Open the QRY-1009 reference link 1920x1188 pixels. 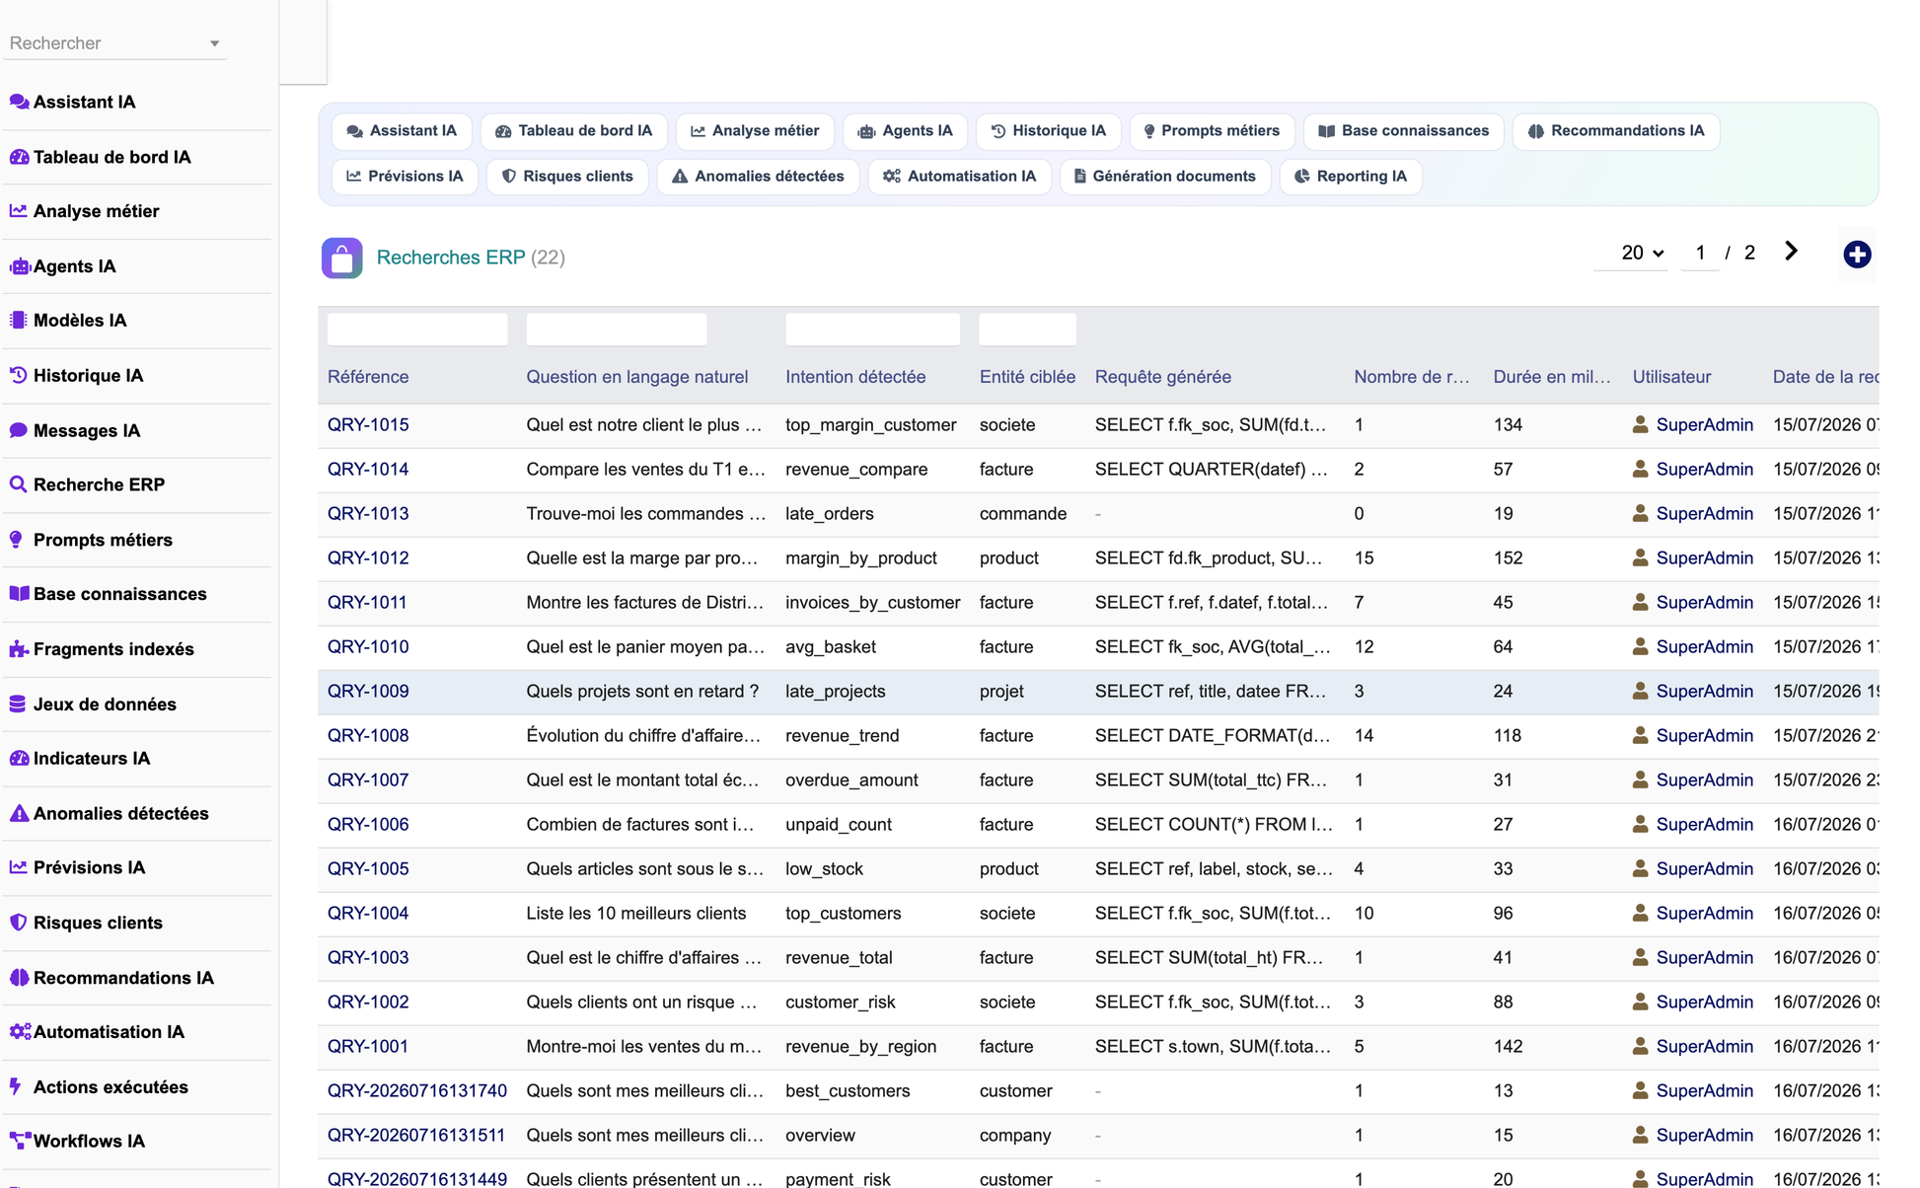pos(368,692)
